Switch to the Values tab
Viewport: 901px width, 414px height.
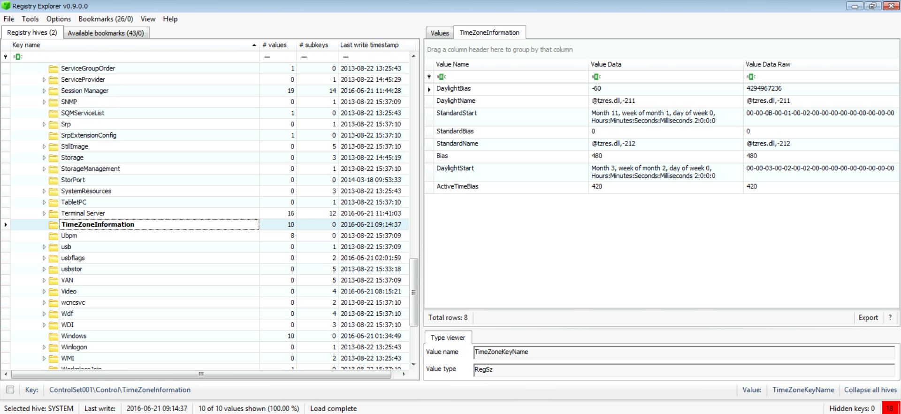(440, 33)
